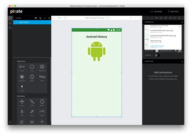This screenshot has height=136, width=192.
Task: Choose the Rotate animation icon
Action: 42,101
